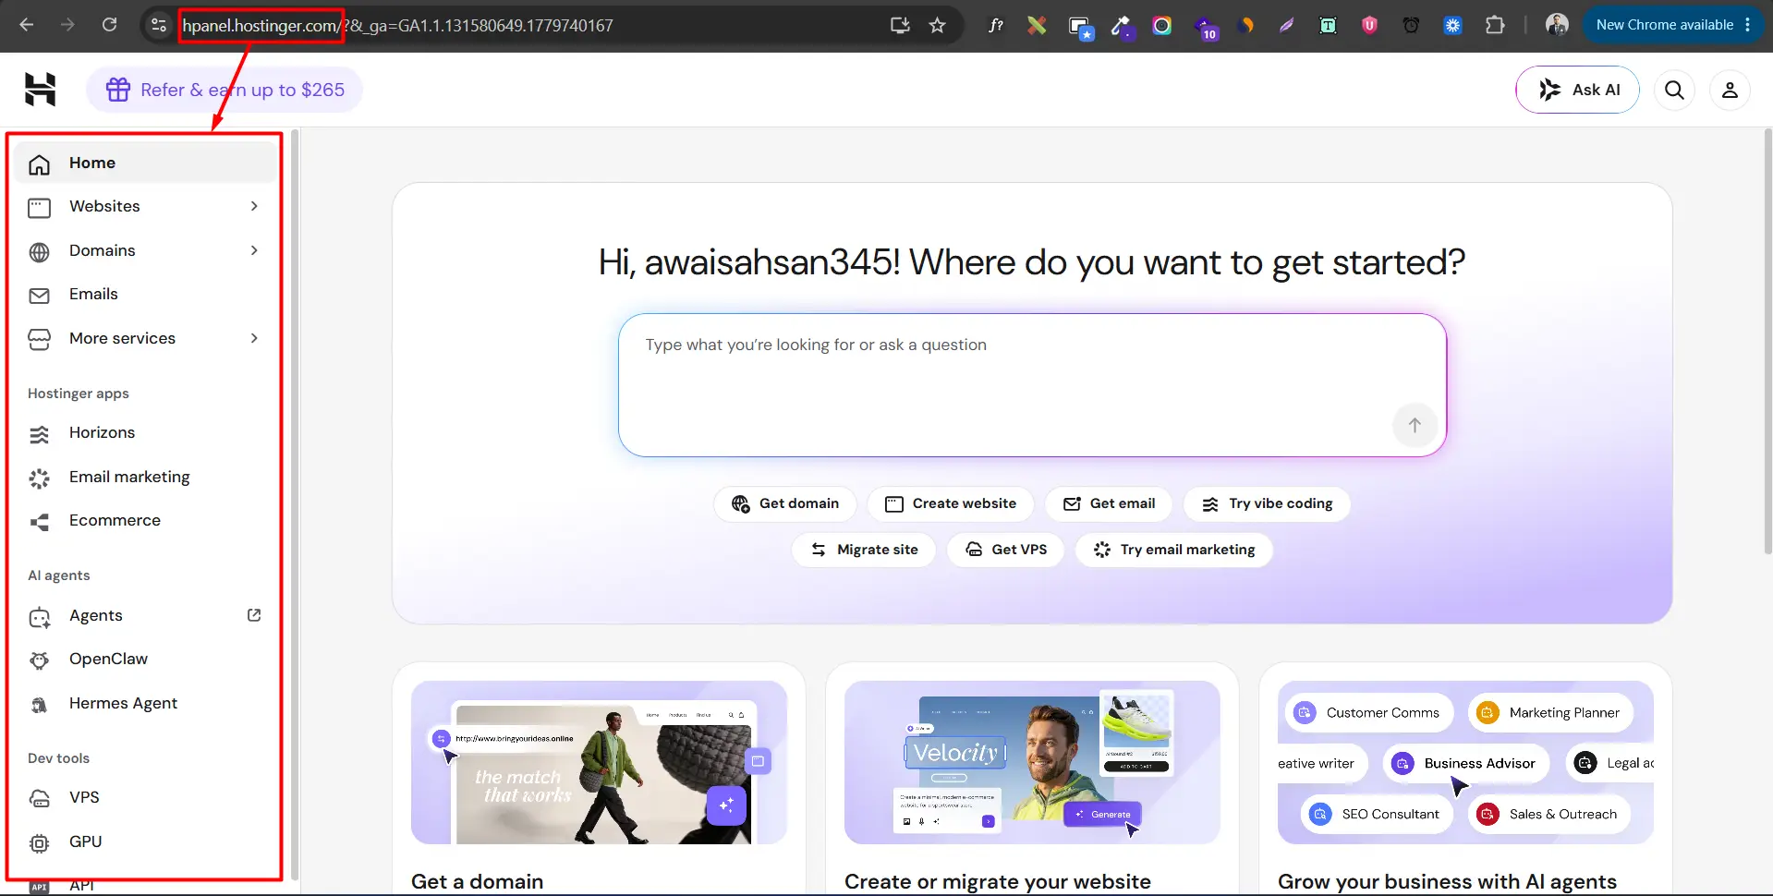This screenshot has width=1773, height=896.
Task: Click the Get email chip
Action: pos(1109,503)
